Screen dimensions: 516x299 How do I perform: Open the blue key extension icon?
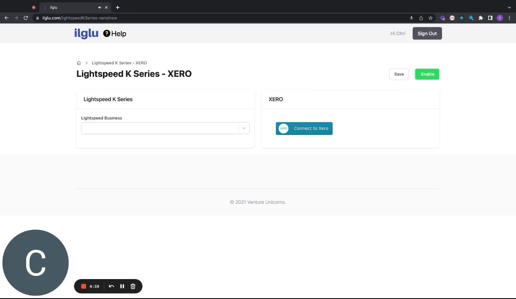(471, 18)
